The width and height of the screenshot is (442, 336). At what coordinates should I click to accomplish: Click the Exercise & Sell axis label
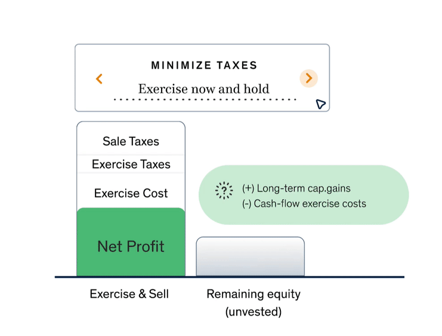[x=129, y=294]
